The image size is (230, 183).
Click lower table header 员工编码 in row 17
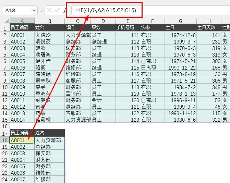click(x=22, y=133)
